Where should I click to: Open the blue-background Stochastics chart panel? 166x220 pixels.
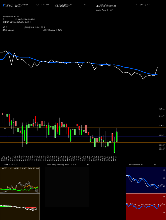146,180
